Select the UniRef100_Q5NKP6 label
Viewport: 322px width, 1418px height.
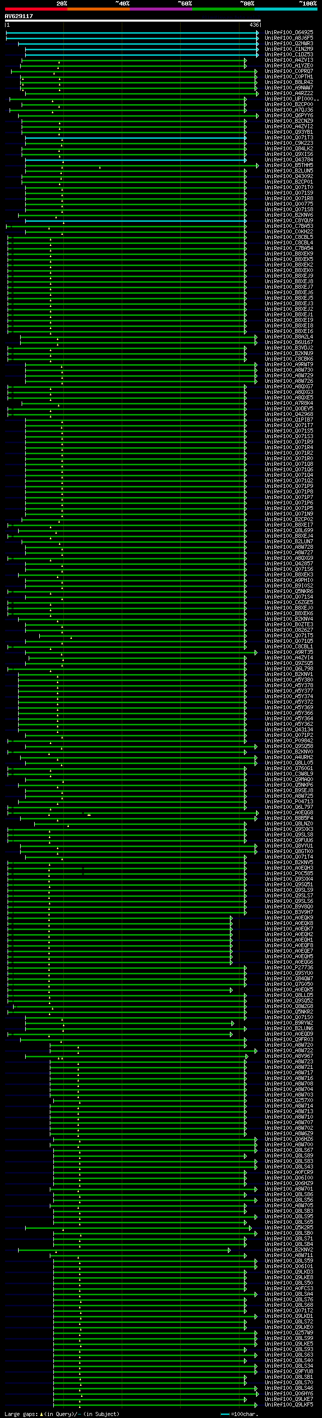289,784
